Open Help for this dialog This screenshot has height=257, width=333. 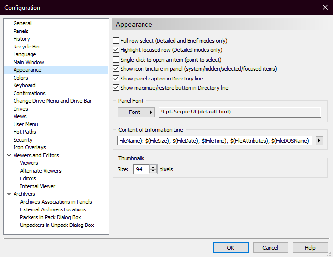(x=310, y=248)
